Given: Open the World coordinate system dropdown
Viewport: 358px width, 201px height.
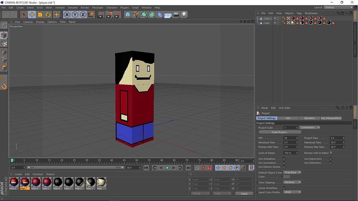Looking at the screenshot, I should point(200,193).
